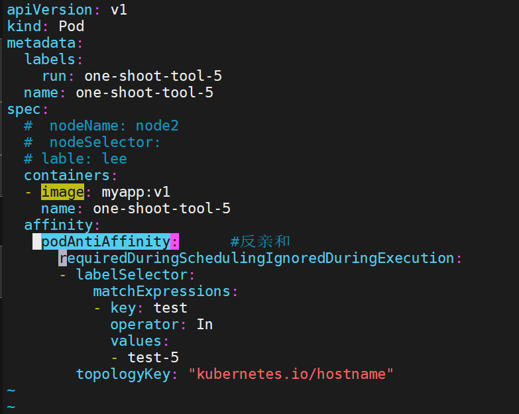Click the 'operator' key

pos(144,325)
